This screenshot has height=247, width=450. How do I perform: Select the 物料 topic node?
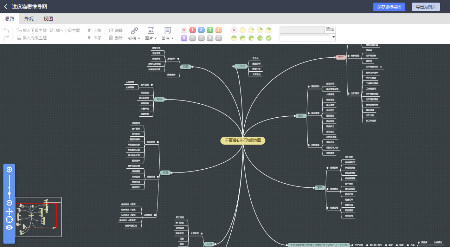coord(159,99)
